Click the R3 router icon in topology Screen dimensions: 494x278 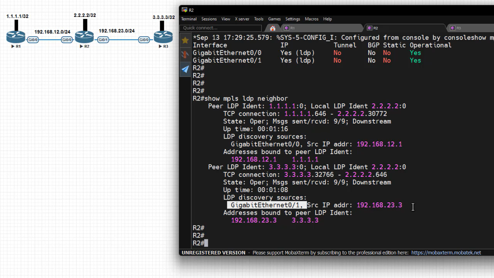click(163, 37)
